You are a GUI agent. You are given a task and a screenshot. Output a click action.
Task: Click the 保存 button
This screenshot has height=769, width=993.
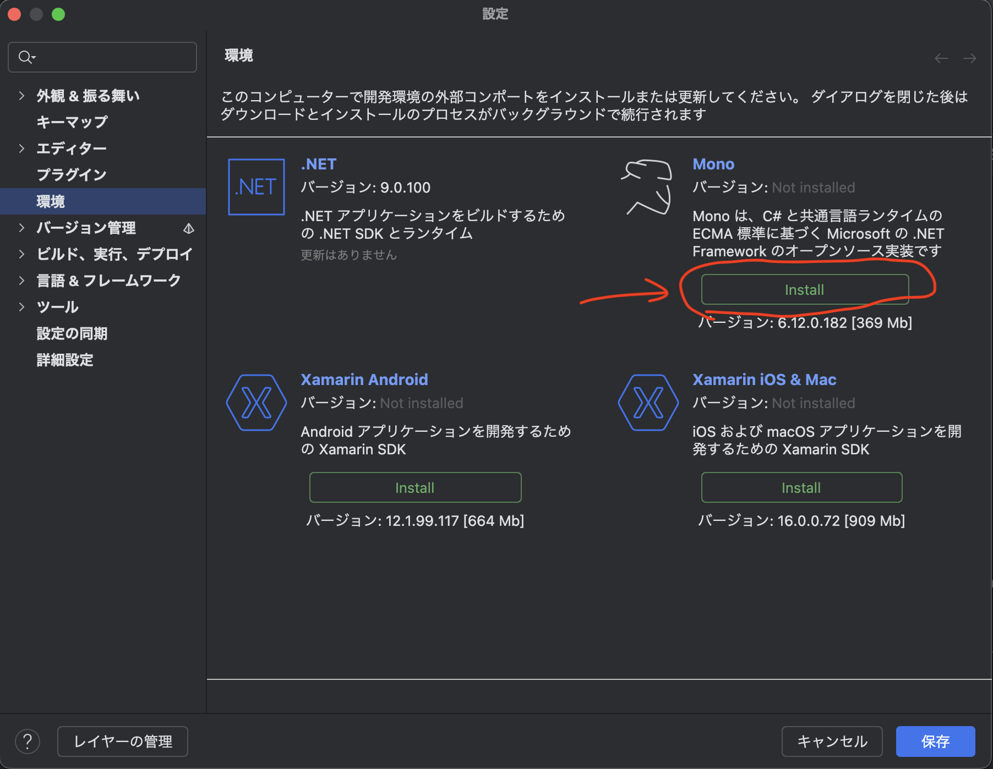coord(936,741)
